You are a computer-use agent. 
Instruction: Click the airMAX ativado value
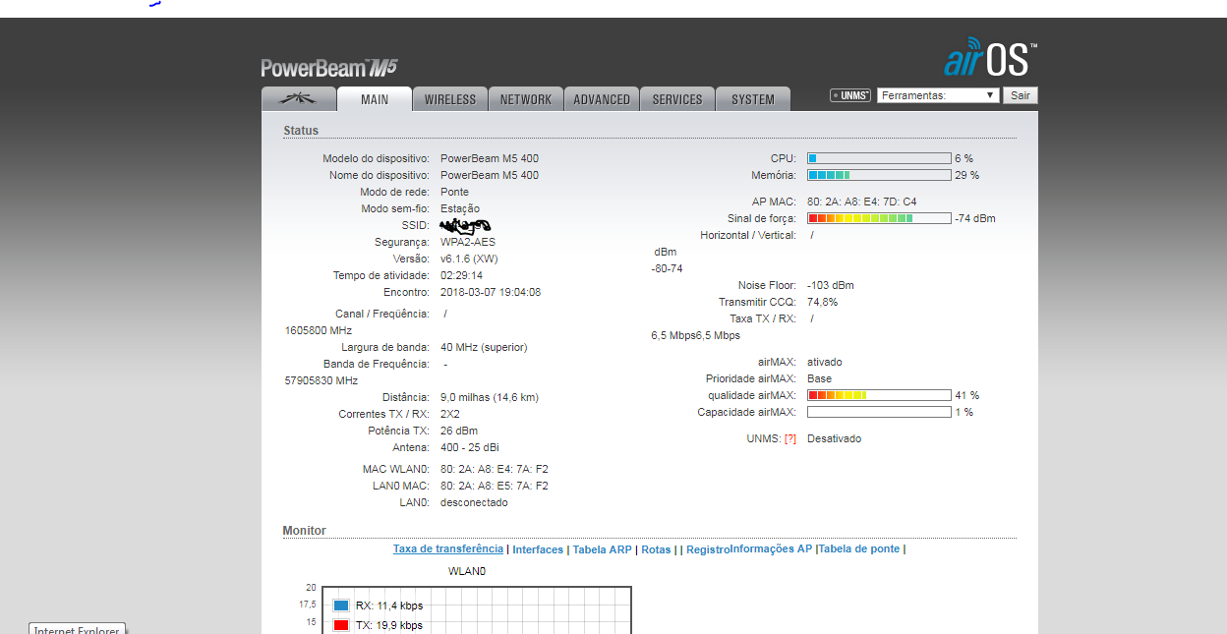(825, 362)
